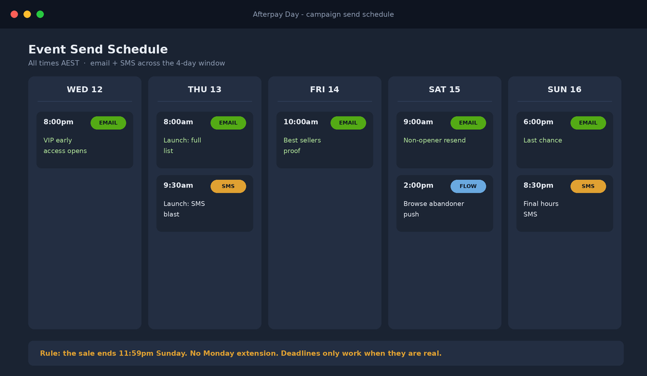647x376 pixels.
Task: Click the window title Afterpay Day campaign schedule
Action: tap(323, 15)
